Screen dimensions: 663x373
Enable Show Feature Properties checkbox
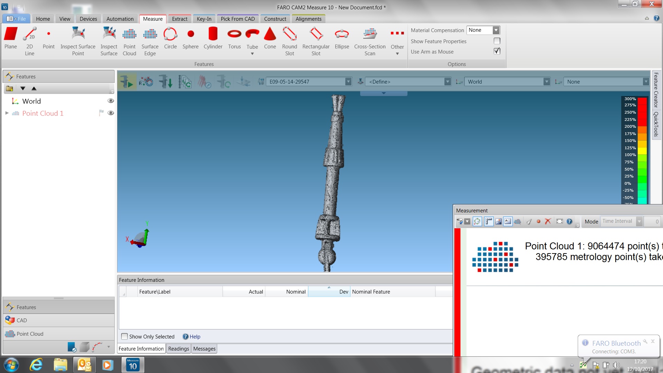pyautogui.click(x=497, y=41)
